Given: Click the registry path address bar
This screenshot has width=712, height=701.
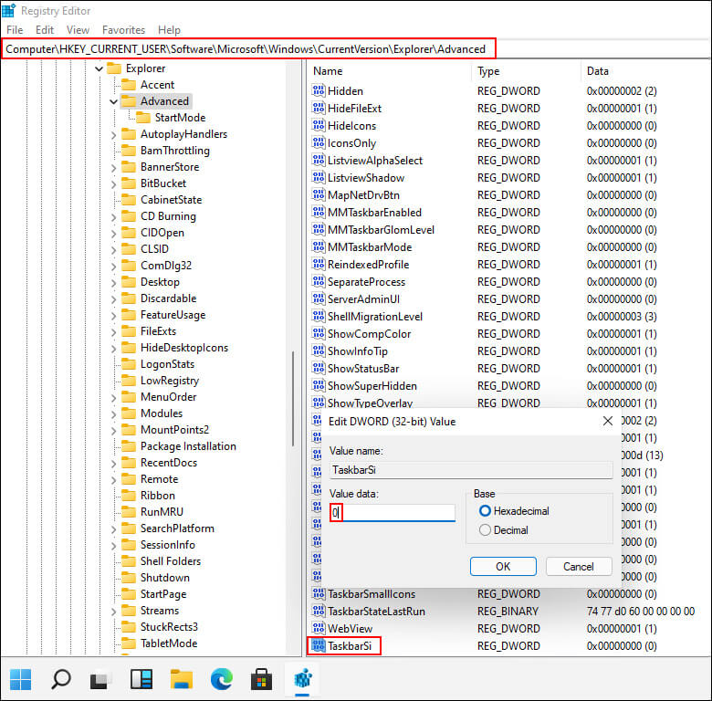Looking at the screenshot, I should pyautogui.click(x=249, y=48).
